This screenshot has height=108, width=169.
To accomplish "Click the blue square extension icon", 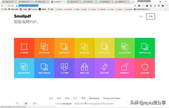I will click(x=147, y=6).
